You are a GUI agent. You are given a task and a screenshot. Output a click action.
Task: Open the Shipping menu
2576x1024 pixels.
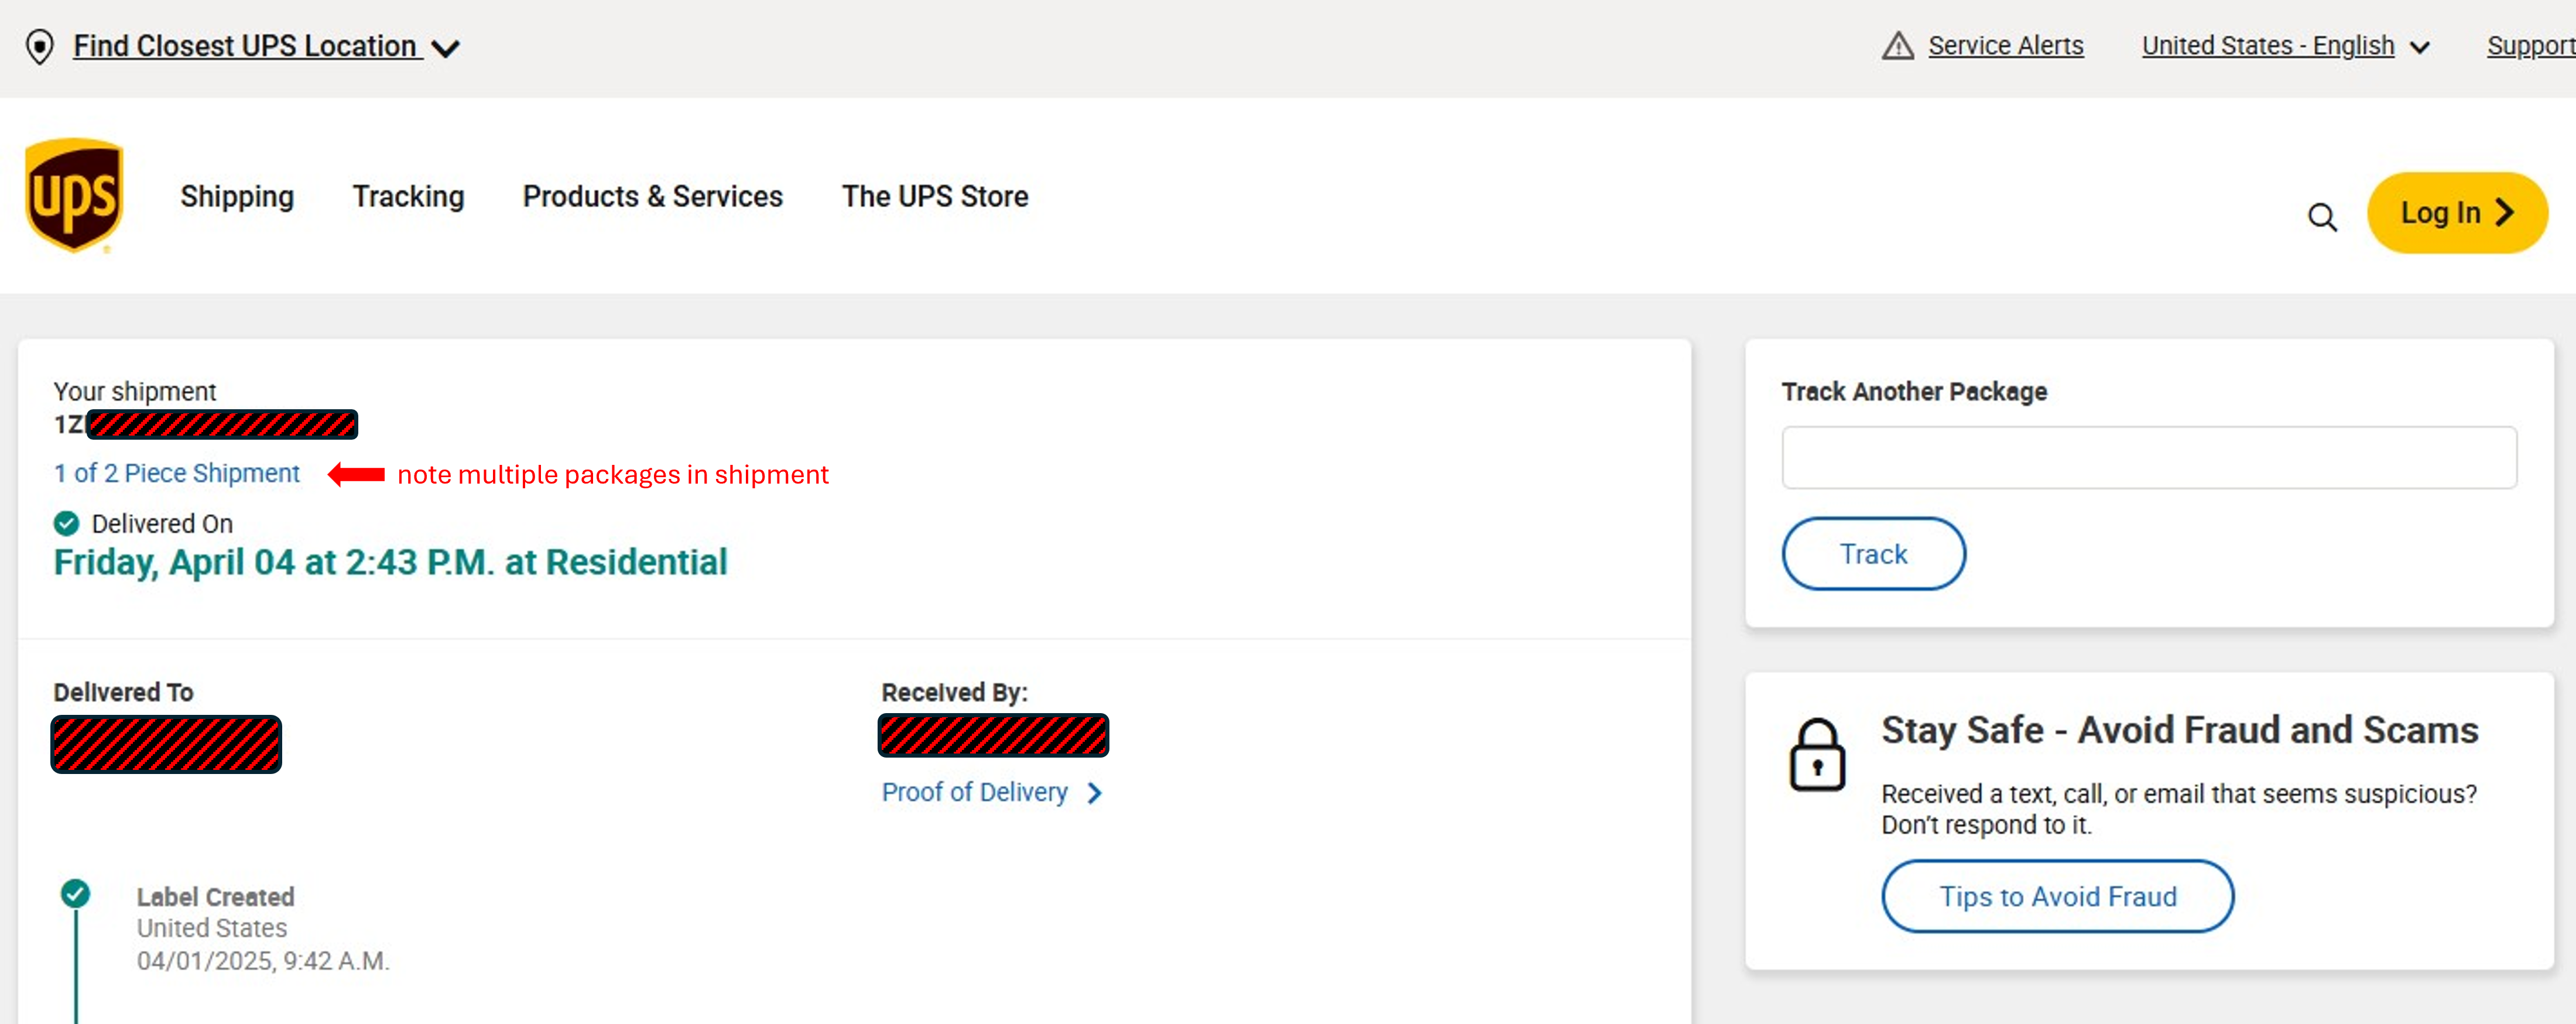click(x=237, y=196)
